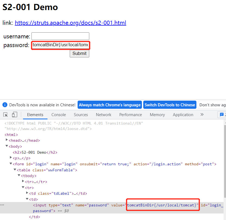Open the Sources tab
226x220 pixels.
[x=81, y=115]
